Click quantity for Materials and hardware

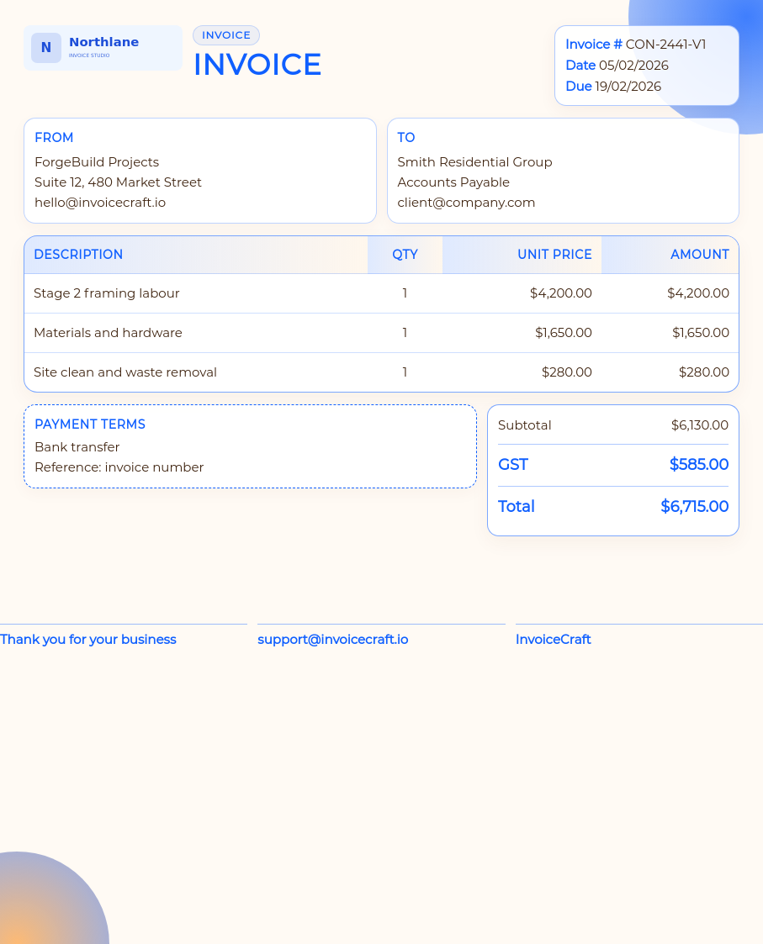405,332
